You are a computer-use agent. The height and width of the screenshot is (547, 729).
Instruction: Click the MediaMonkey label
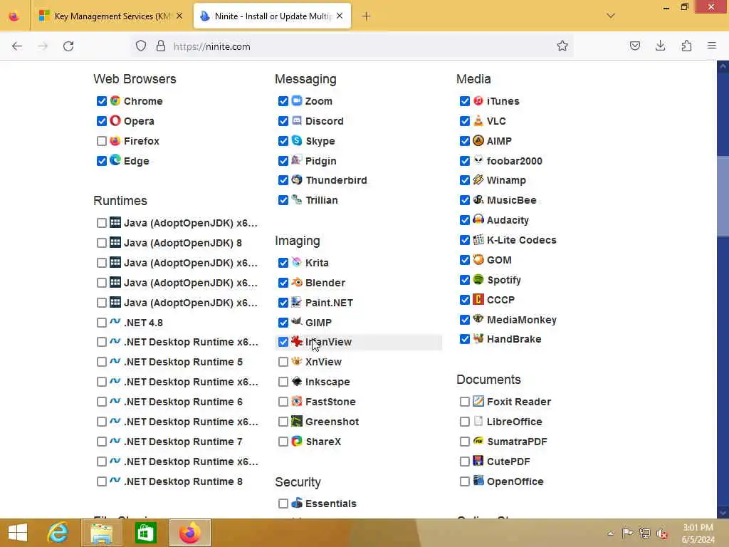(x=522, y=320)
